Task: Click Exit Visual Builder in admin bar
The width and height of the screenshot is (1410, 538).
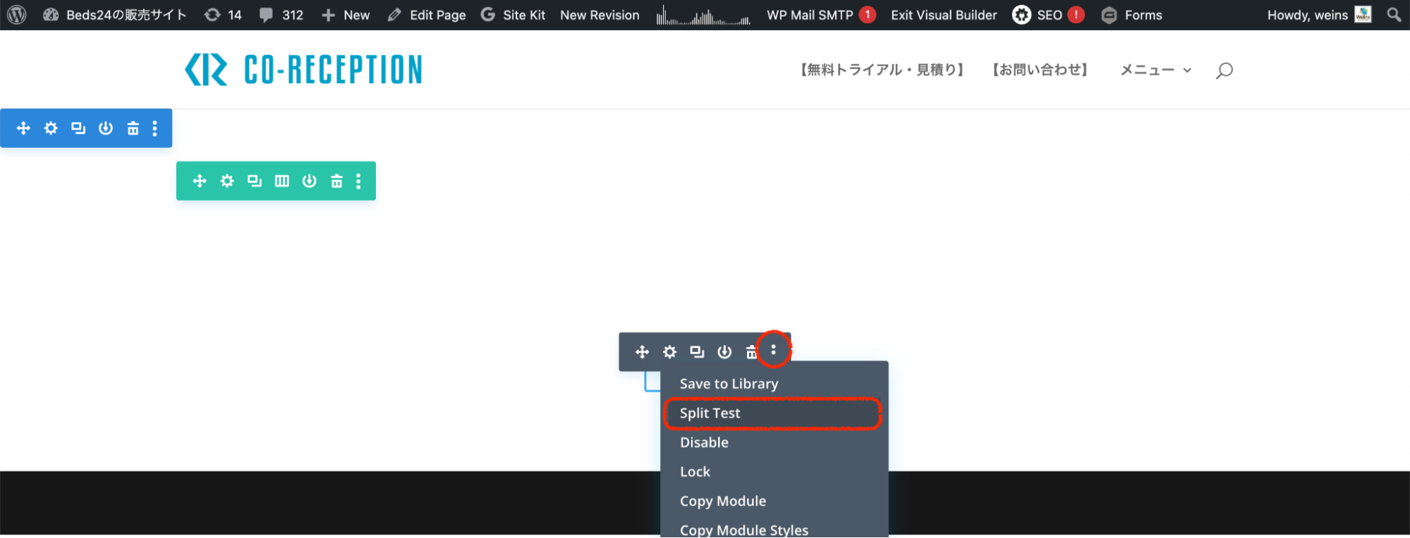Action: pyautogui.click(x=944, y=15)
